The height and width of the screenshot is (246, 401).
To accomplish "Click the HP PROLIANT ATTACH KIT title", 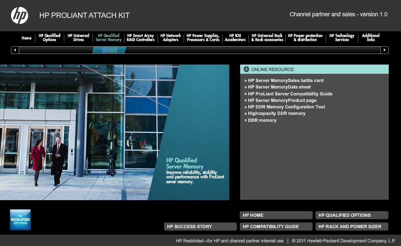I will point(84,15).
